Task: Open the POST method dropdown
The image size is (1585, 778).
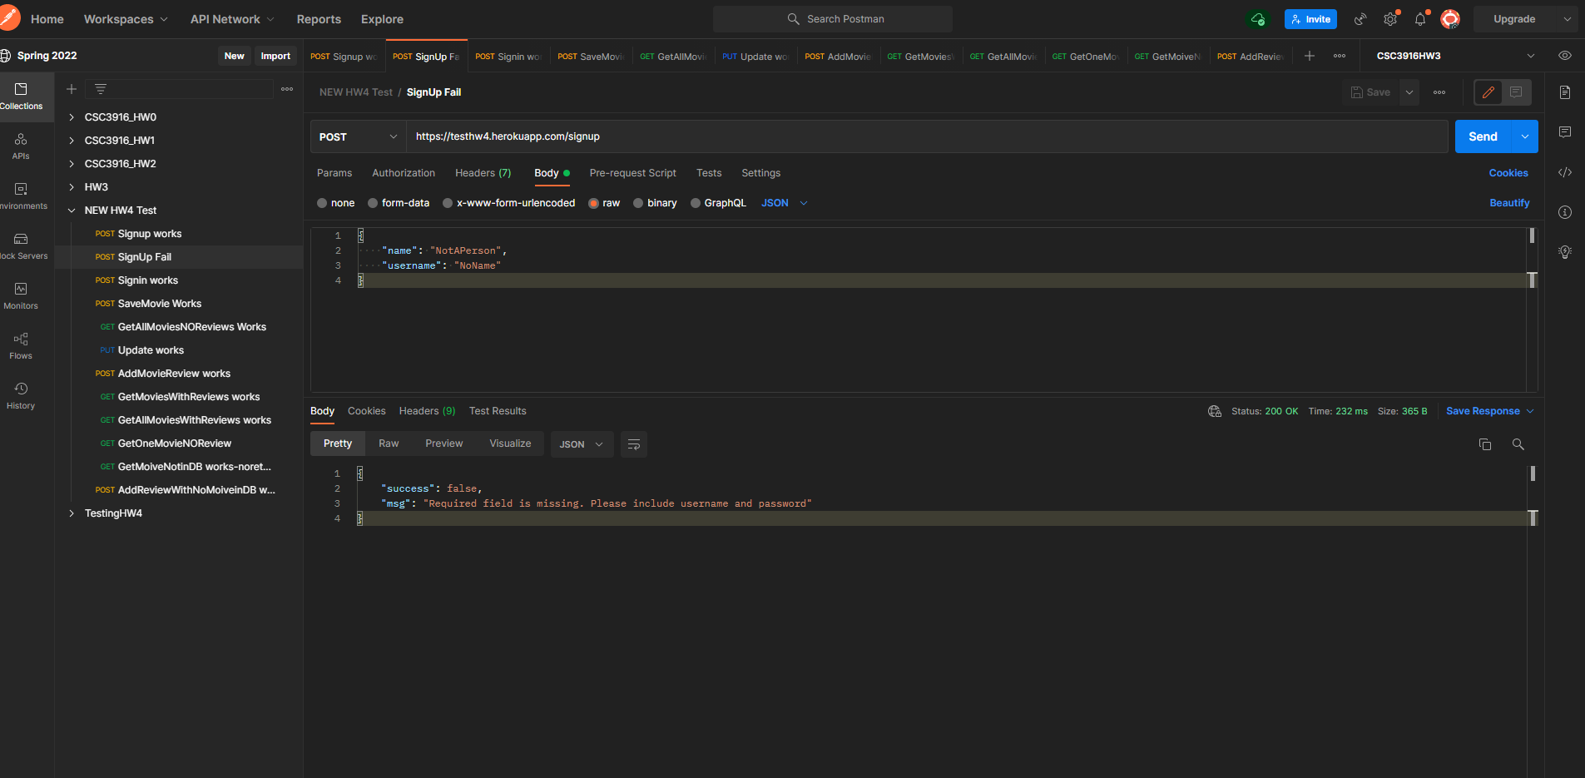Action: pos(357,136)
